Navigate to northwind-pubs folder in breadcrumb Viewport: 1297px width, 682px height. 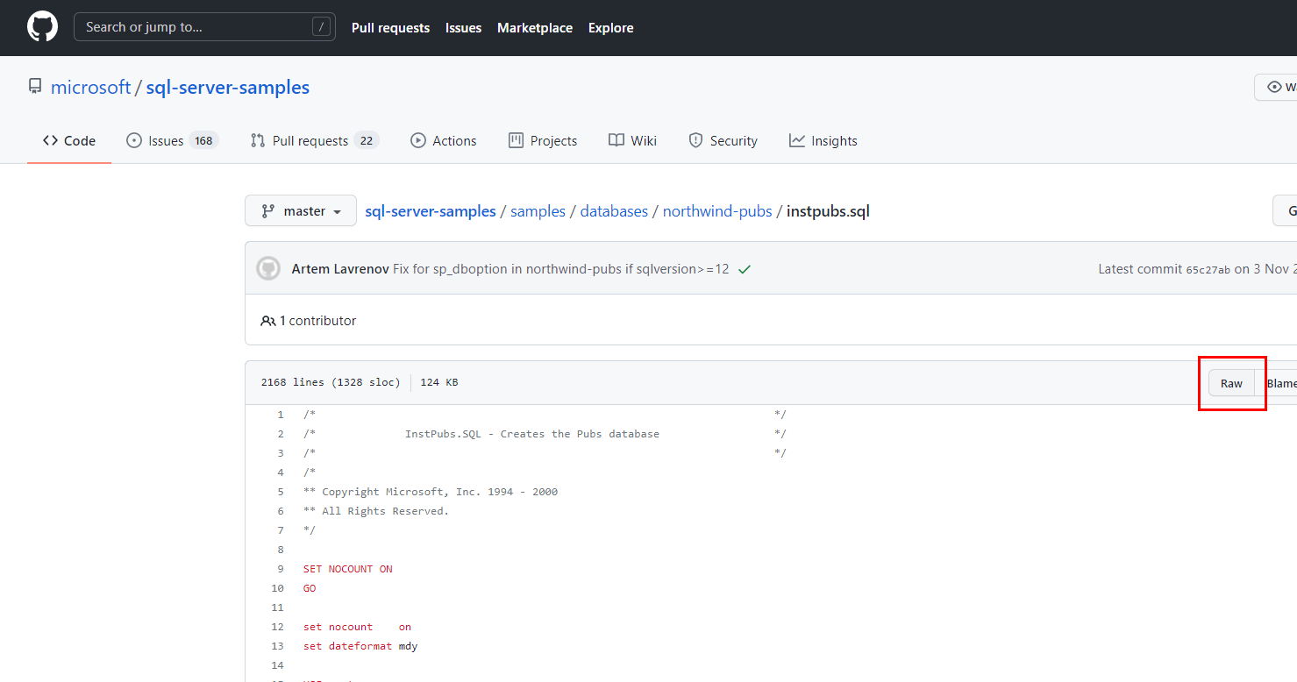pos(717,211)
